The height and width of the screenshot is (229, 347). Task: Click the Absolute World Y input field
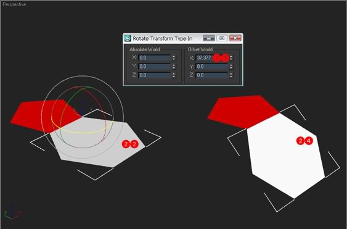tap(155, 67)
